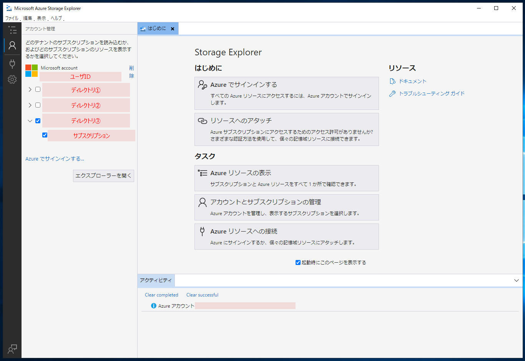Collapse the アクティビティ panel chevron
525x361 pixels.
(517, 280)
